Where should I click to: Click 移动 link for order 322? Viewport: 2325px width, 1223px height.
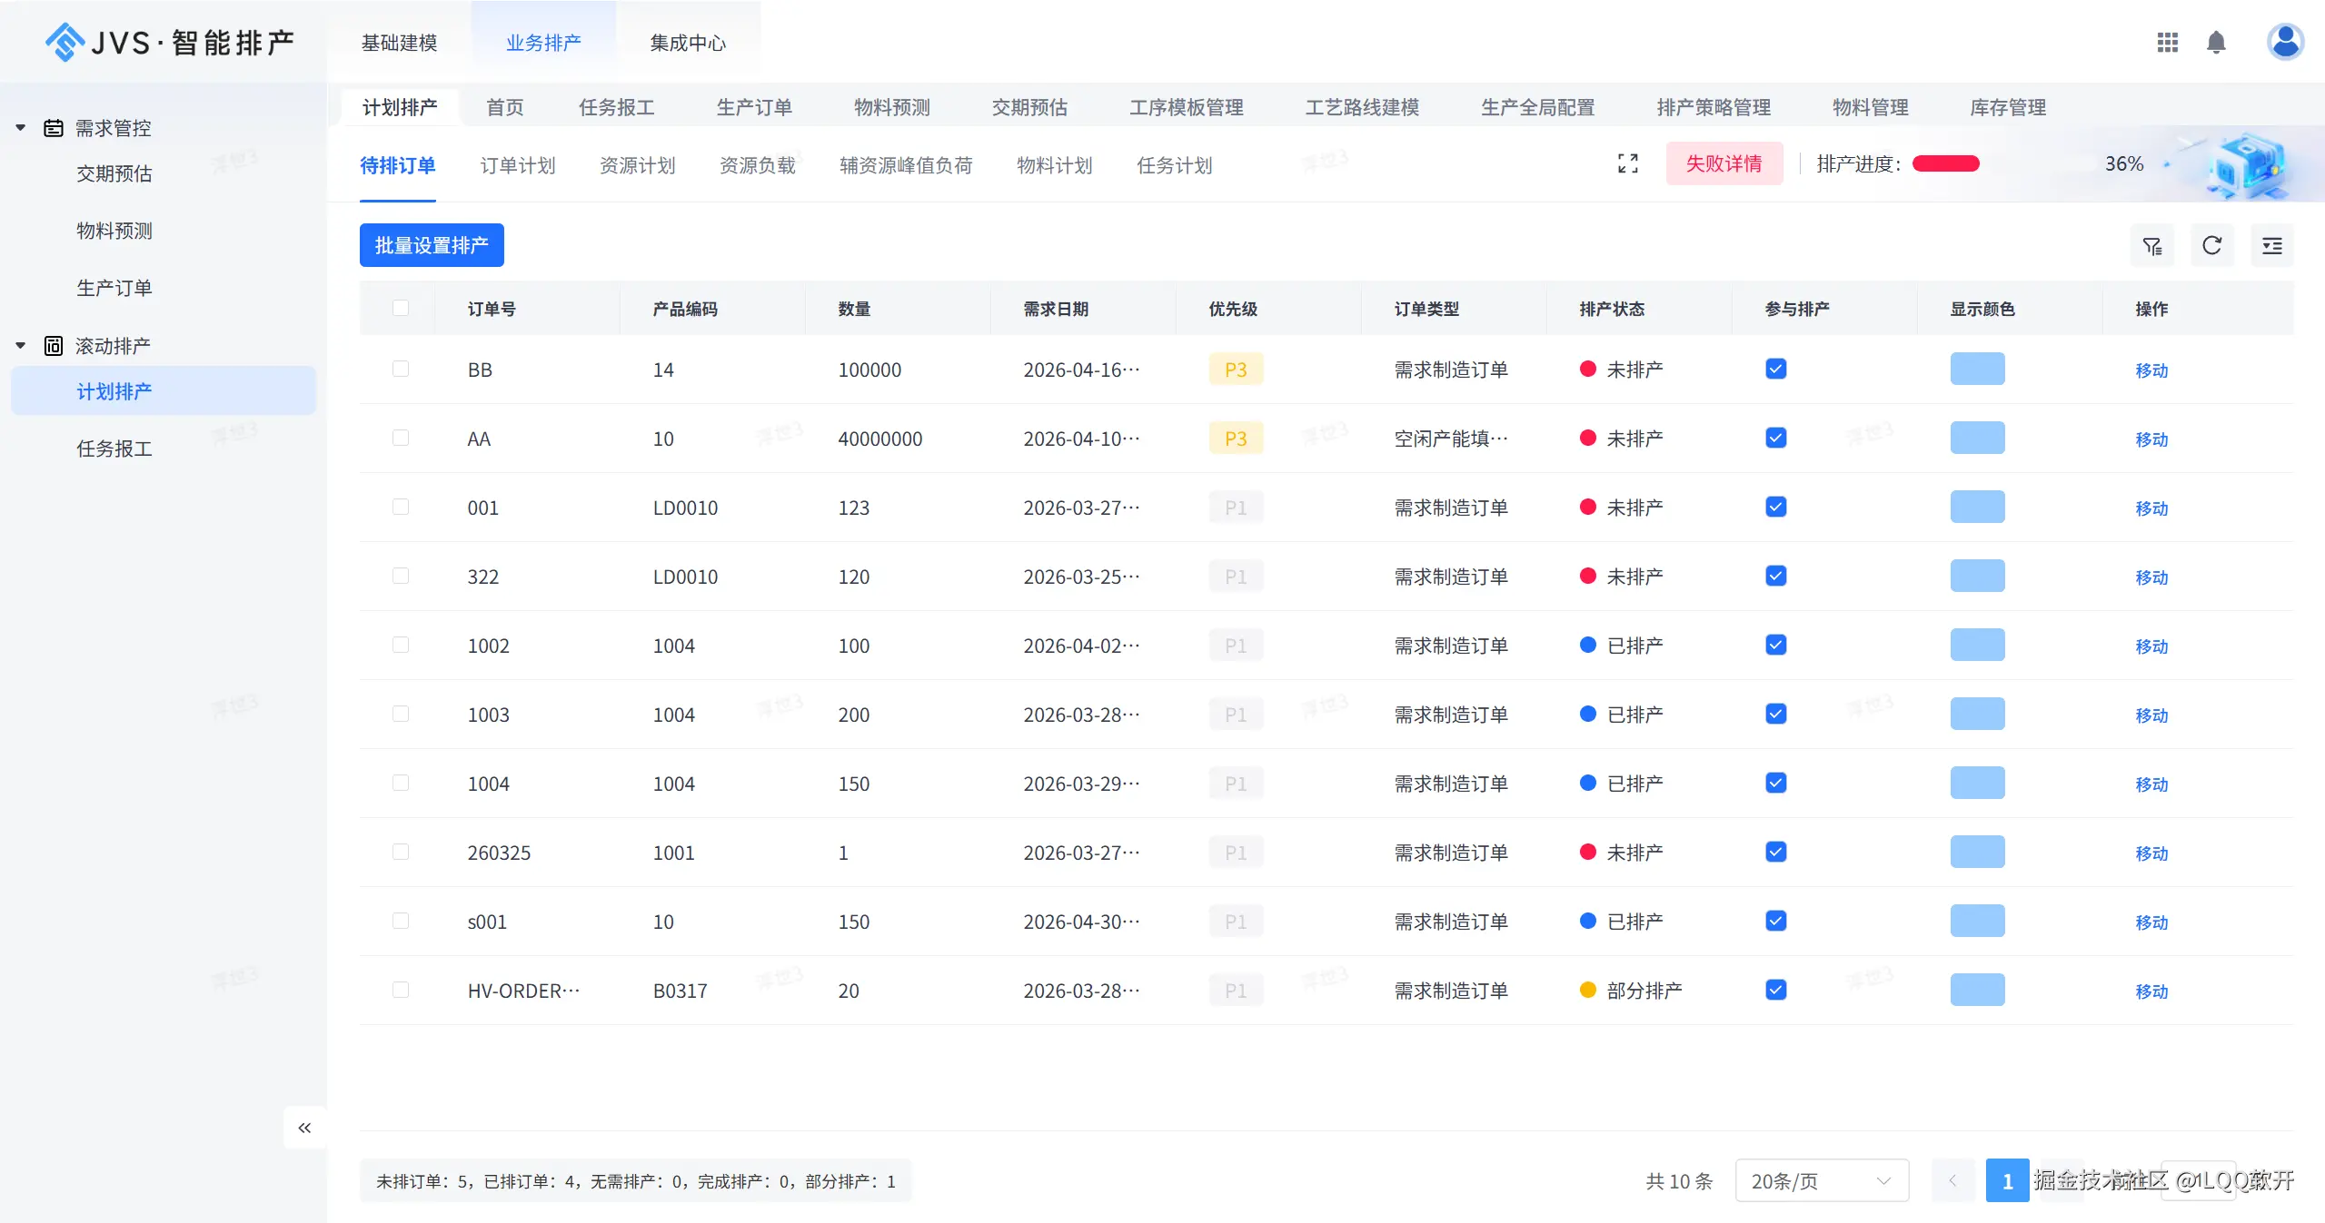pos(2151,577)
